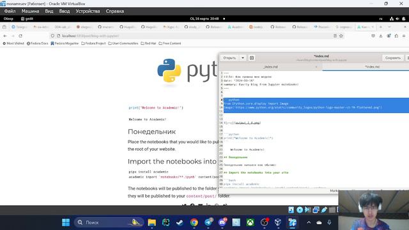Click the GNOME Обзор activities button
The width and height of the screenshot is (409, 230).
pyautogui.click(x=8, y=19)
